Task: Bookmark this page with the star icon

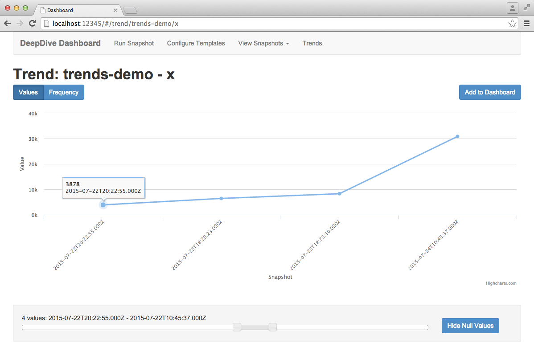Action: (512, 24)
